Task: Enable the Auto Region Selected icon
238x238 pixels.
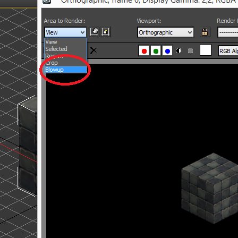Action: [106, 32]
